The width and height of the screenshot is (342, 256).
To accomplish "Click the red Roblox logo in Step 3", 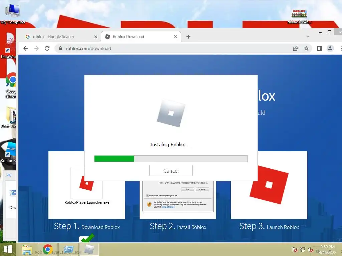I will (269, 185).
